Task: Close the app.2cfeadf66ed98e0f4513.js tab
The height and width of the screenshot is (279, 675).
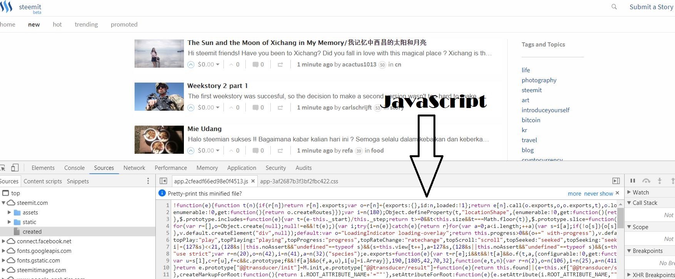Action: 253,181
